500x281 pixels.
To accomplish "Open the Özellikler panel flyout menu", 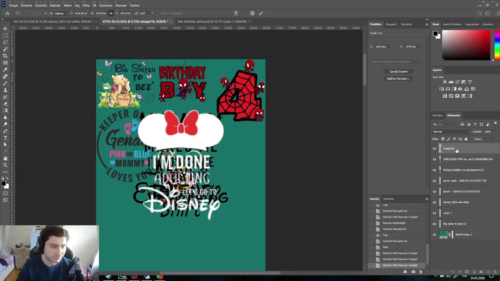I will 427,24.
